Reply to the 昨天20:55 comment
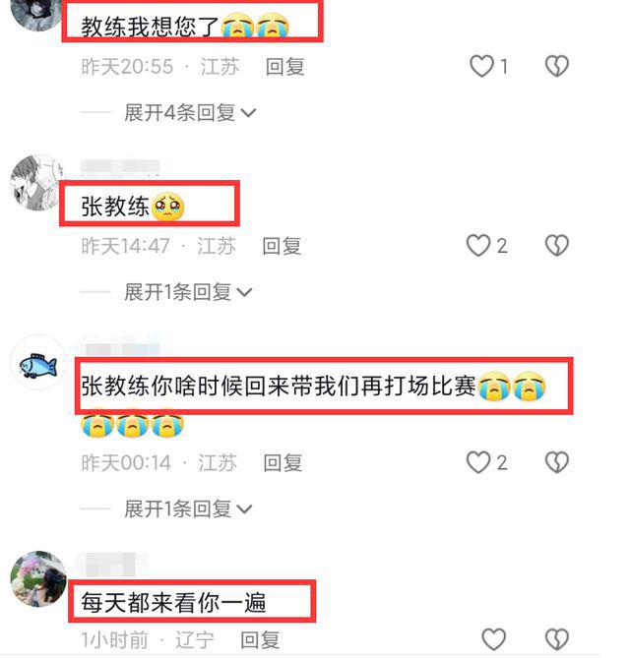This screenshot has height=658, width=630. pos(285,67)
